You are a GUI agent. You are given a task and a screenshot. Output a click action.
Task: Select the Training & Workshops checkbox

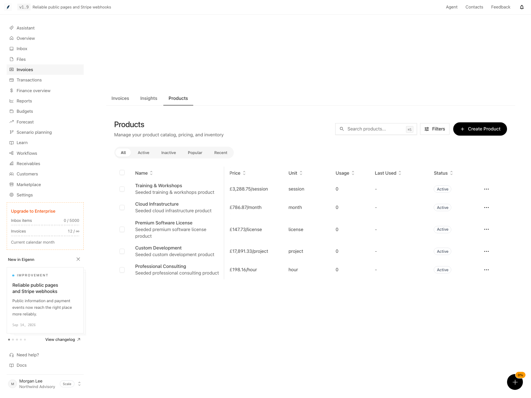(122, 189)
